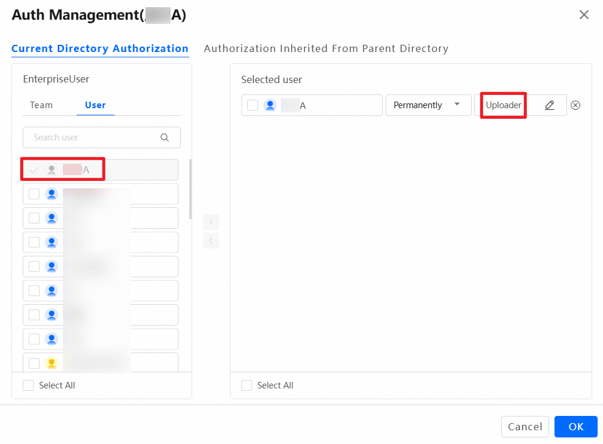Select the User tab

(x=95, y=105)
